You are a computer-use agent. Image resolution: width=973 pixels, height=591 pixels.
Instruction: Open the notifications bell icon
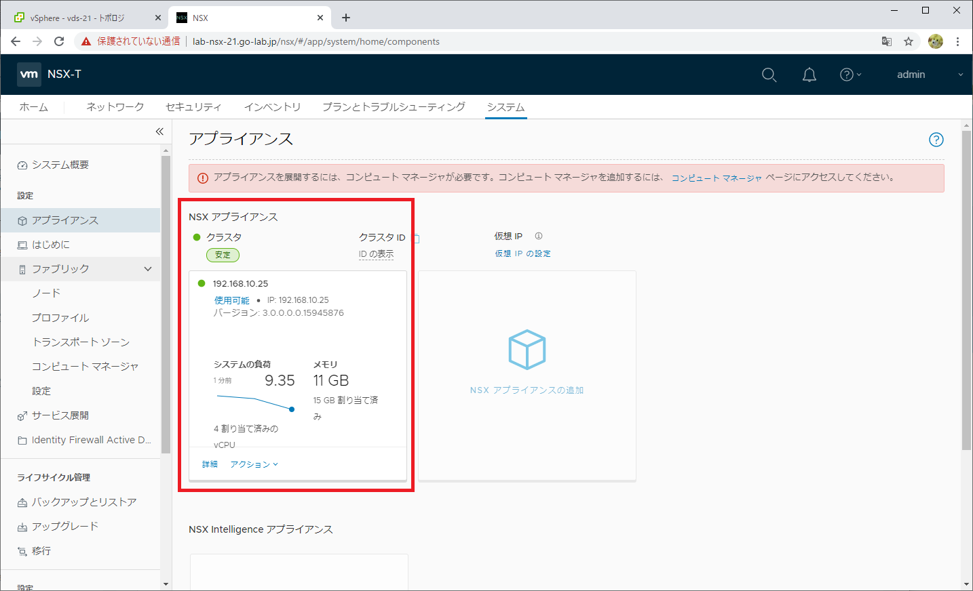[x=809, y=75]
